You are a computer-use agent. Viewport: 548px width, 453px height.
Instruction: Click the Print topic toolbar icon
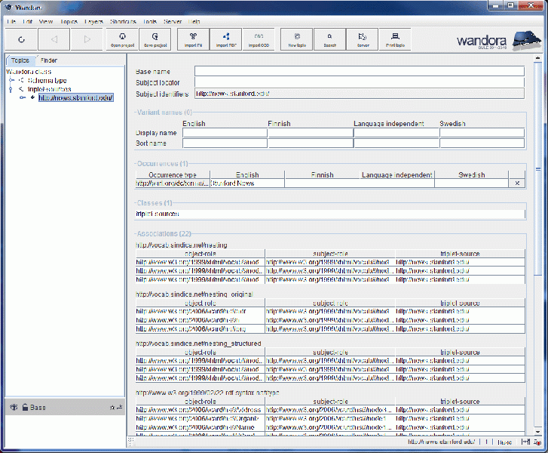[x=395, y=39]
